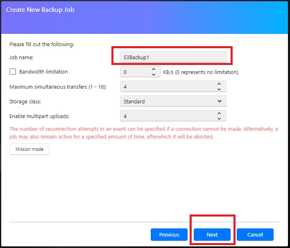Click the Create New Backup Job title
This screenshot has width=290, height=248.
[x=40, y=9]
